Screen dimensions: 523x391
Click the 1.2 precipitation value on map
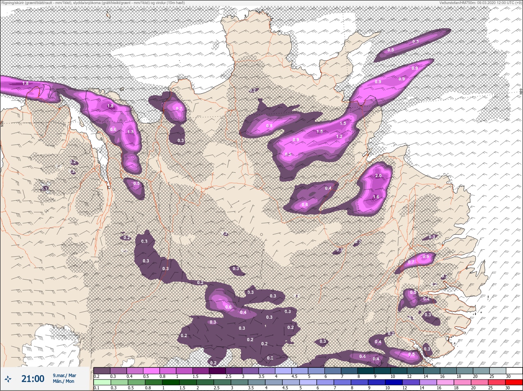[x=339, y=137]
